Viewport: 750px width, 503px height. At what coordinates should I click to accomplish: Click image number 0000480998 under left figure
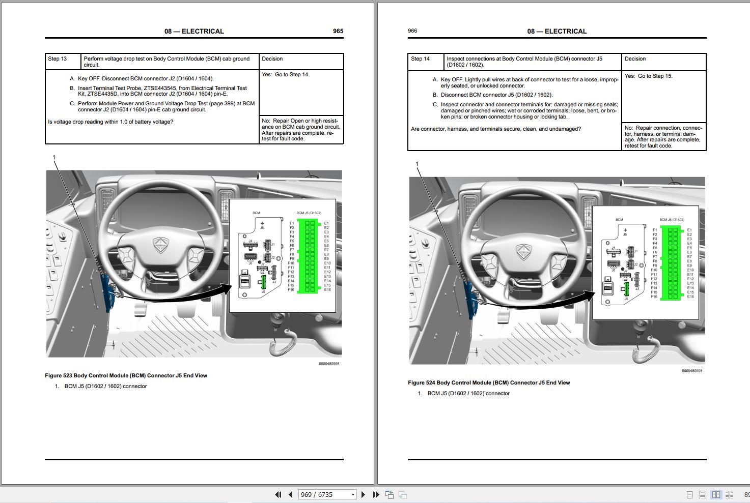[x=329, y=364]
